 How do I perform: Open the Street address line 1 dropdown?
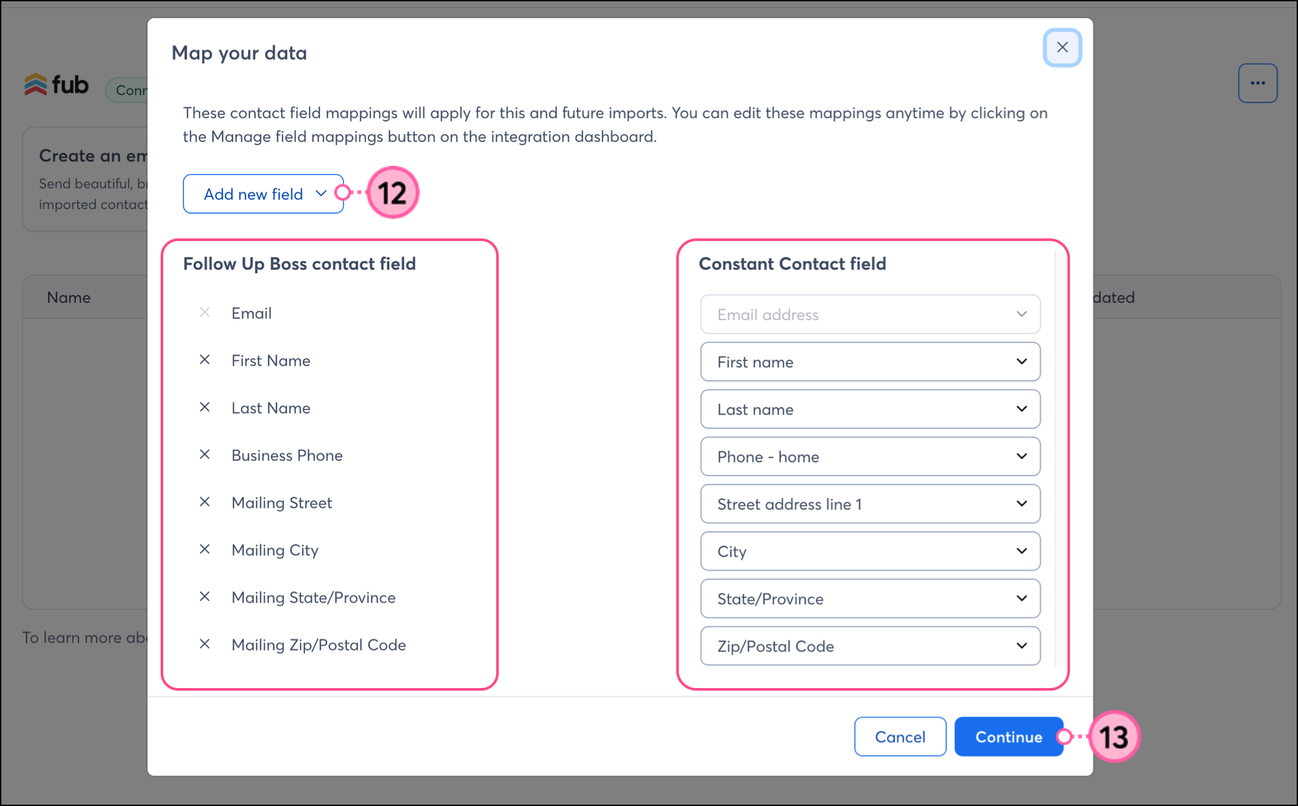point(871,504)
